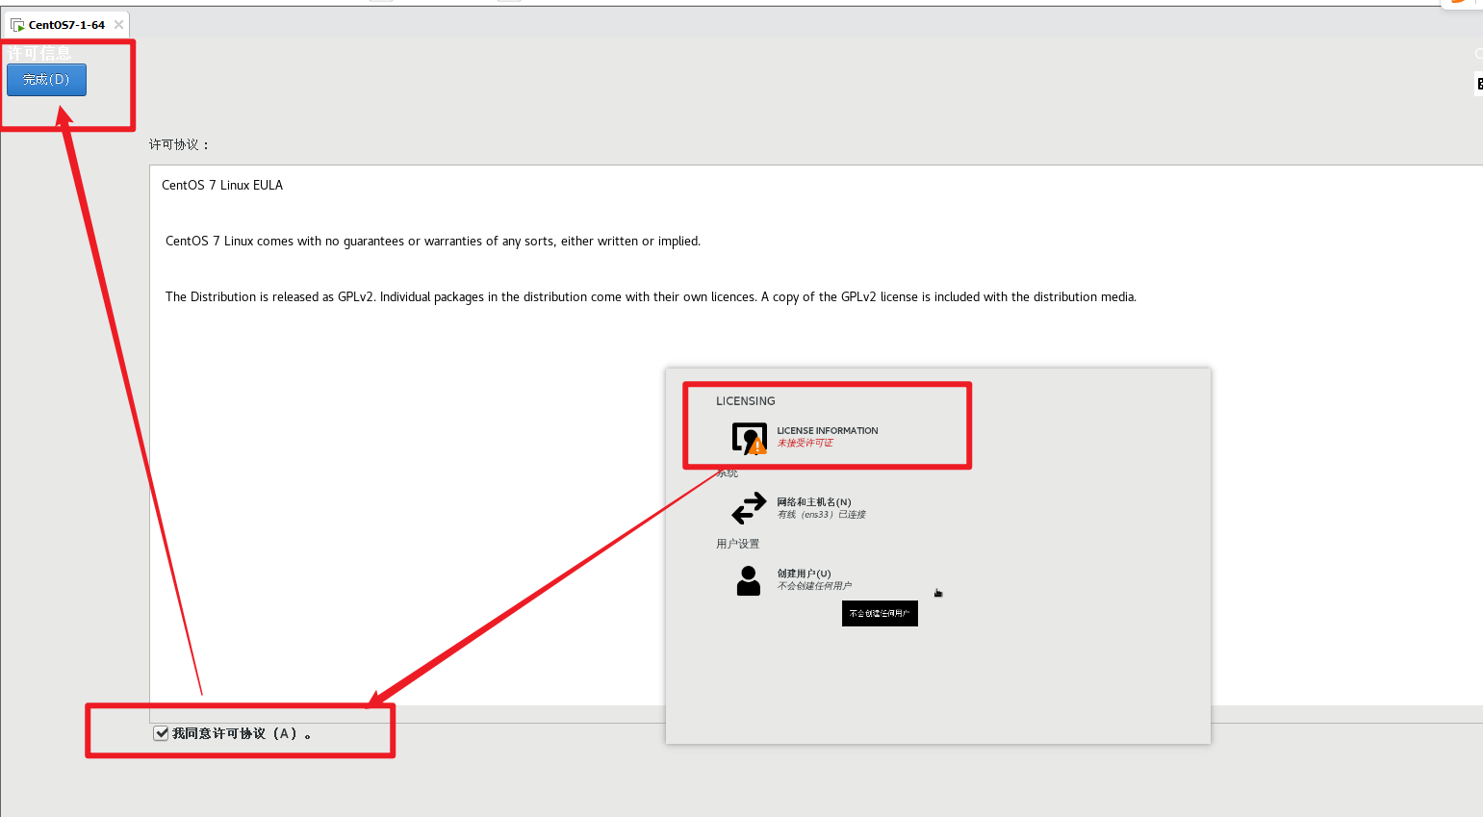Click the user silhouette icon
The height and width of the screenshot is (817, 1483).
pyautogui.click(x=748, y=580)
